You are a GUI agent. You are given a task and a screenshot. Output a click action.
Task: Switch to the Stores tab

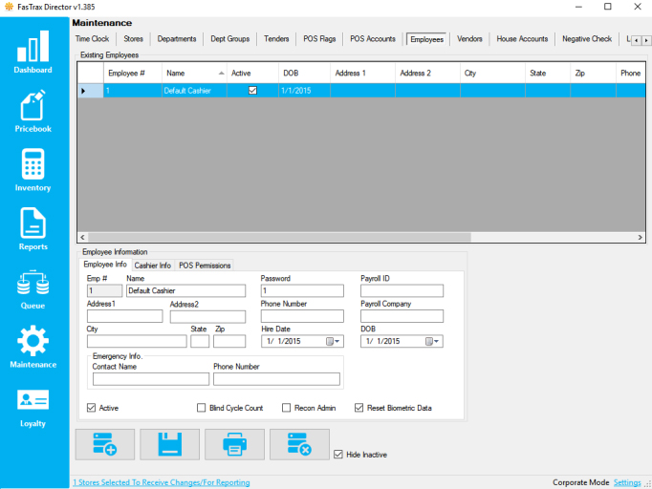pos(133,39)
